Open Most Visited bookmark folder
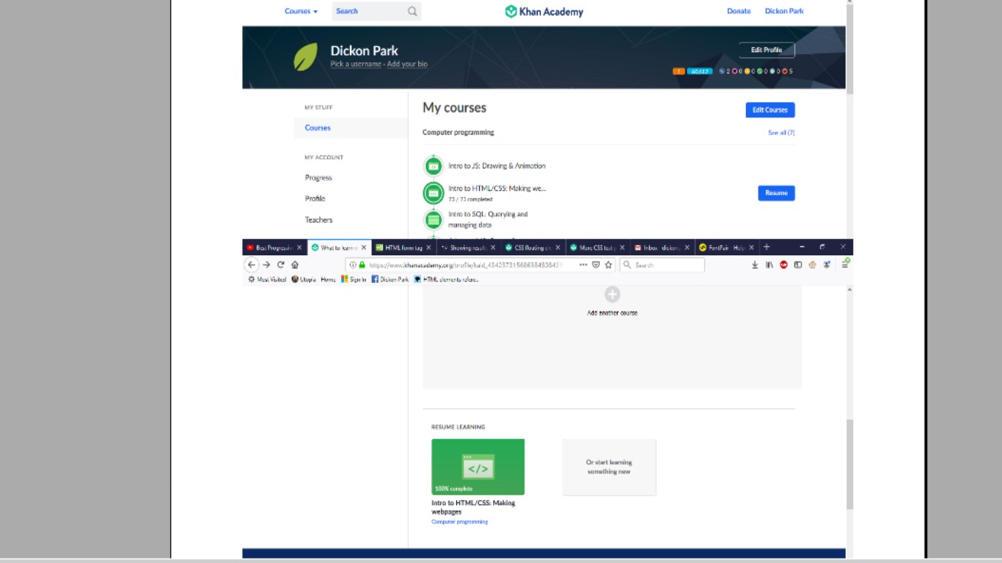Screen dimensions: 1002x563 click(267, 279)
